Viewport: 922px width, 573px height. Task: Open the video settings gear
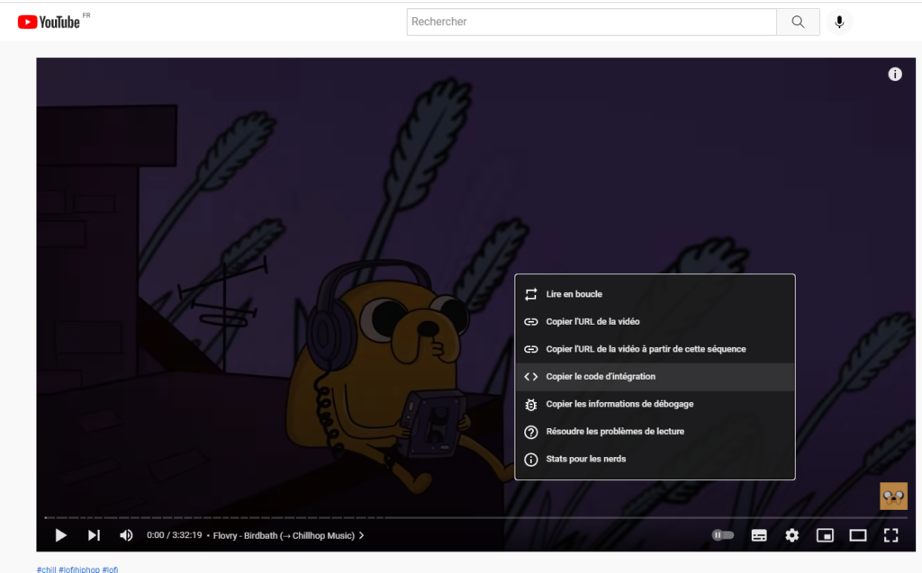click(x=791, y=535)
